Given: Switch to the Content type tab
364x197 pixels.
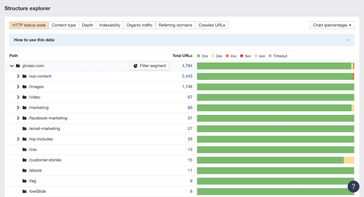Looking at the screenshot, I should [64, 25].
